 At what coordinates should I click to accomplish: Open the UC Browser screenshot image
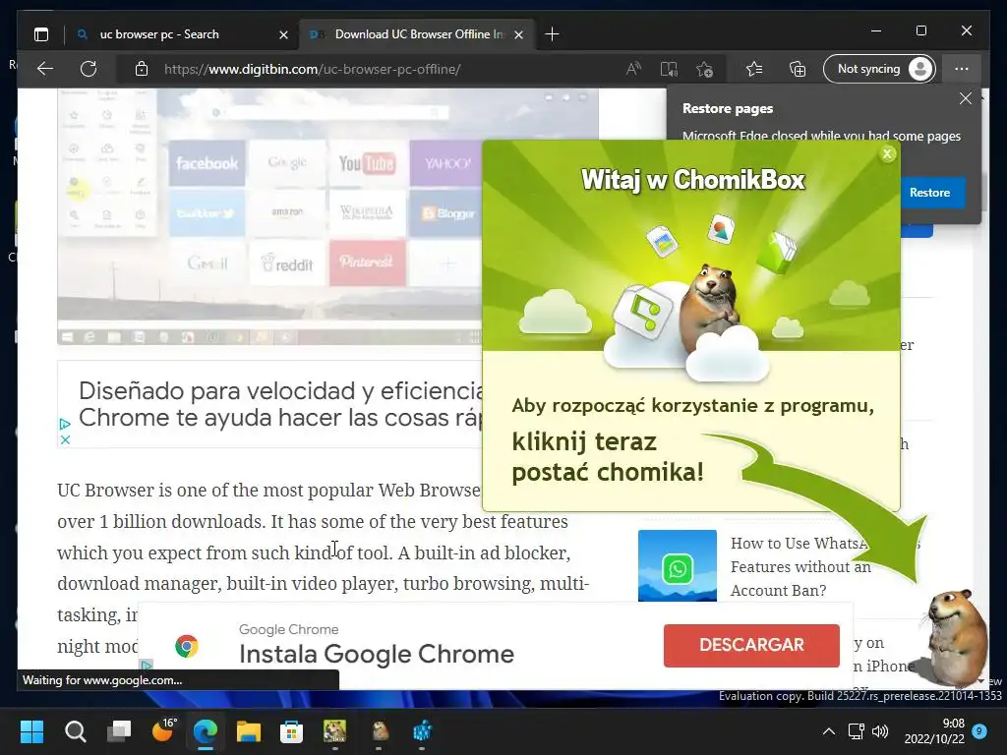click(269, 216)
